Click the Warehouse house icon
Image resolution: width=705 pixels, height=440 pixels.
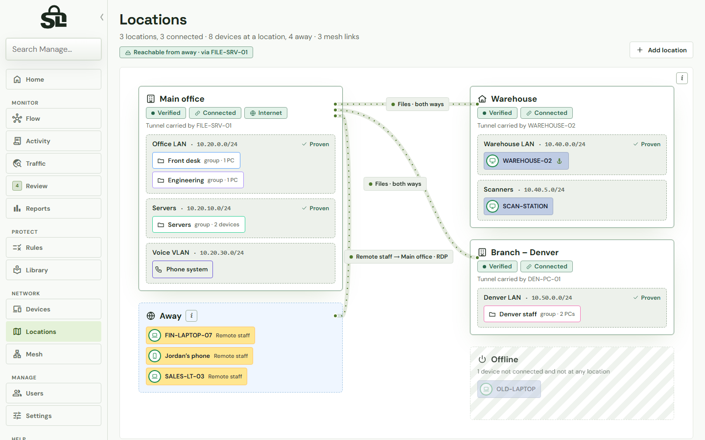[482, 99]
